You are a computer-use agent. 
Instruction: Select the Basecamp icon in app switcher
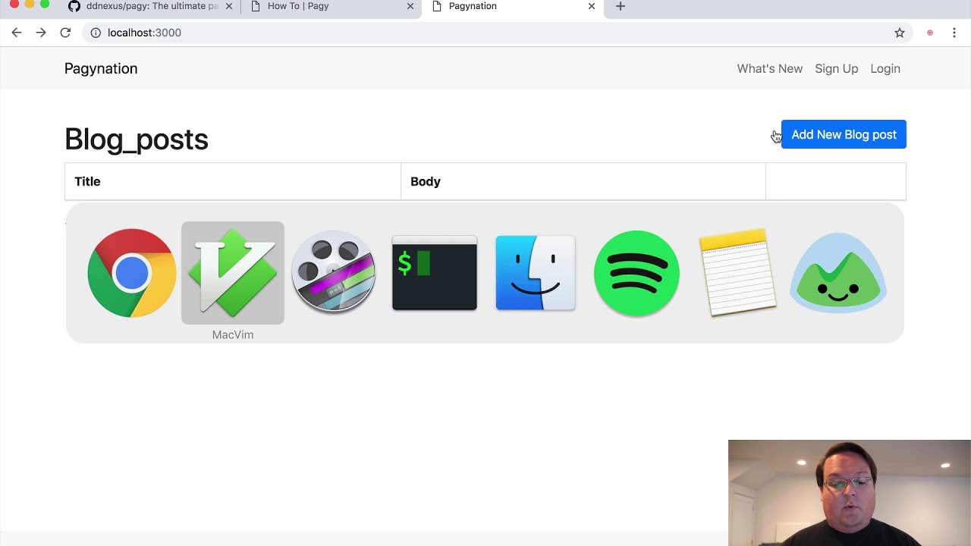point(838,273)
